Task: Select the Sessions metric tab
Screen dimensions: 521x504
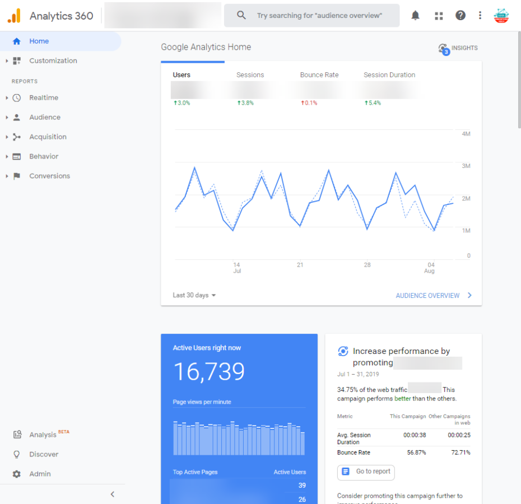Action: click(250, 75)
